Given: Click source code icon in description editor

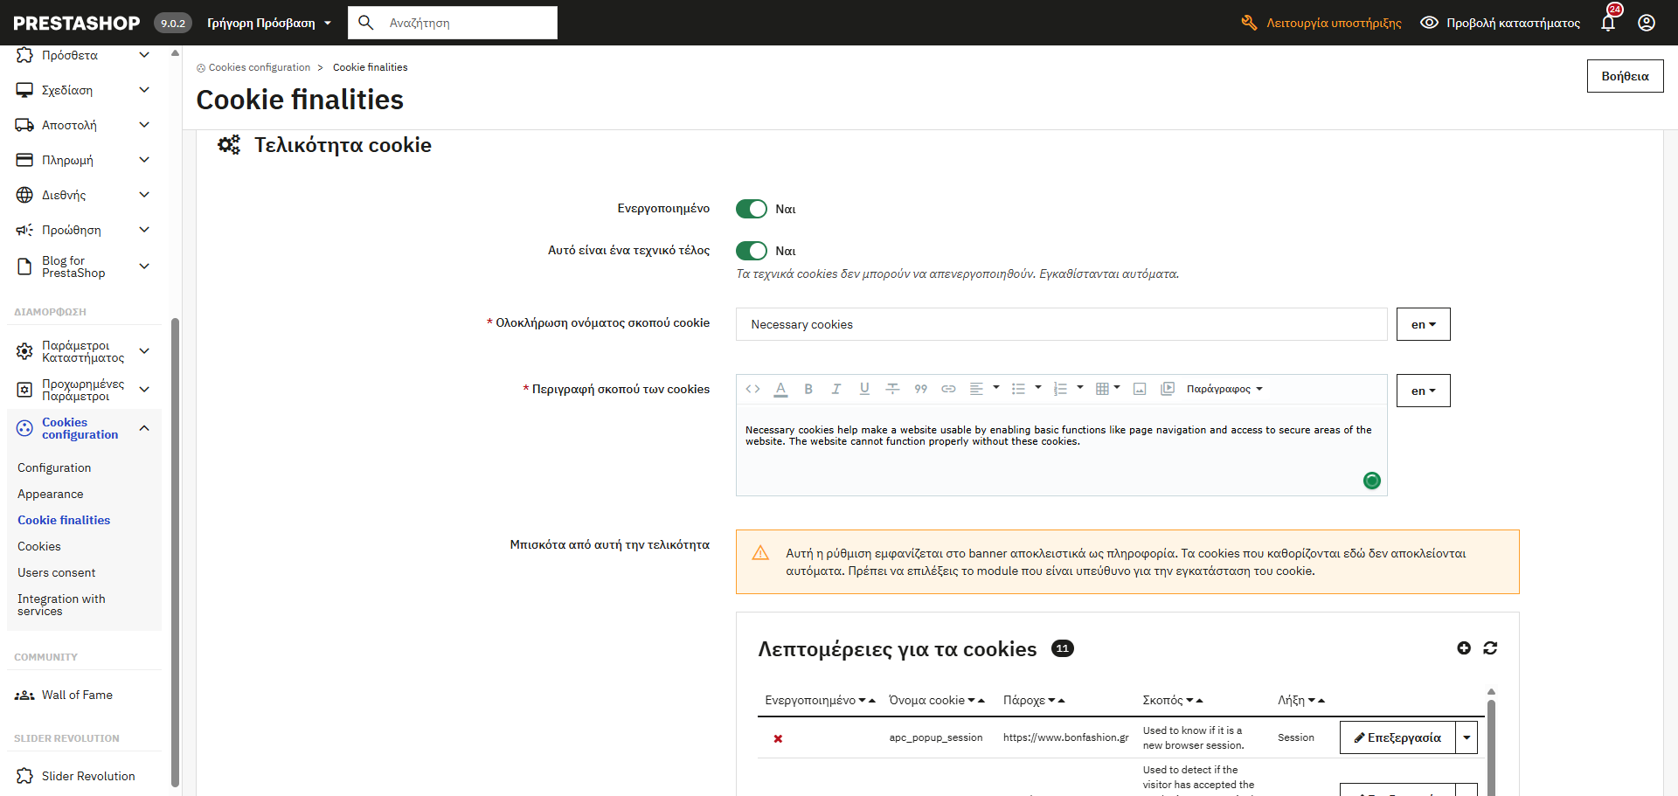Looking at the screenshot, I should 752,389.
